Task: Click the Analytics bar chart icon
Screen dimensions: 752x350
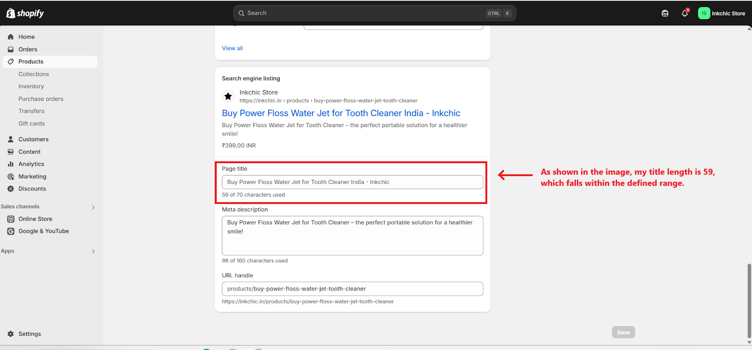Action: tap(10, 164)
